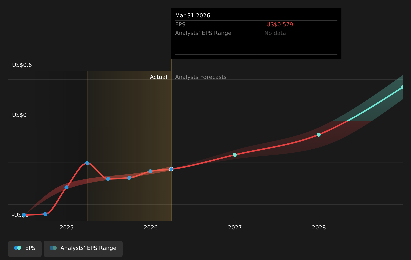Click the 'US$0' y-axis label
Screen dimensions: 411x260
coord(19,115)
